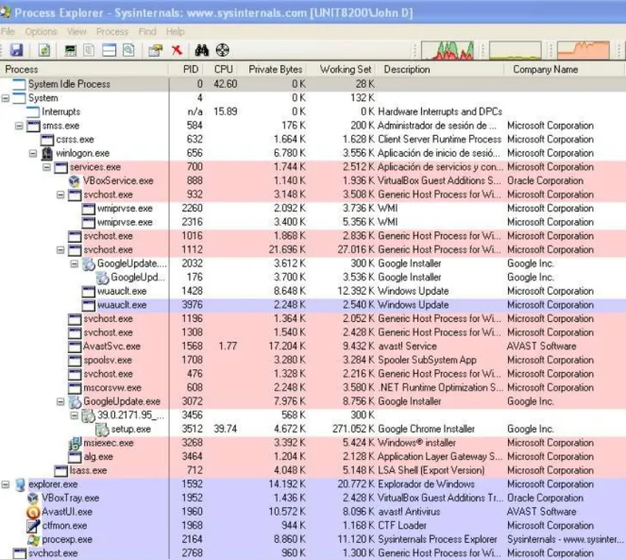Collapse GoogleUpdate.exe PID 3072 node

point(60,401)
